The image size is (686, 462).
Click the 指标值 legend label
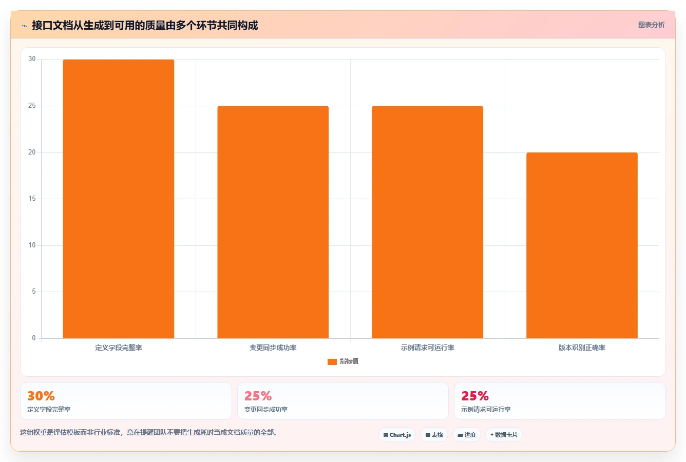point(349,361)
